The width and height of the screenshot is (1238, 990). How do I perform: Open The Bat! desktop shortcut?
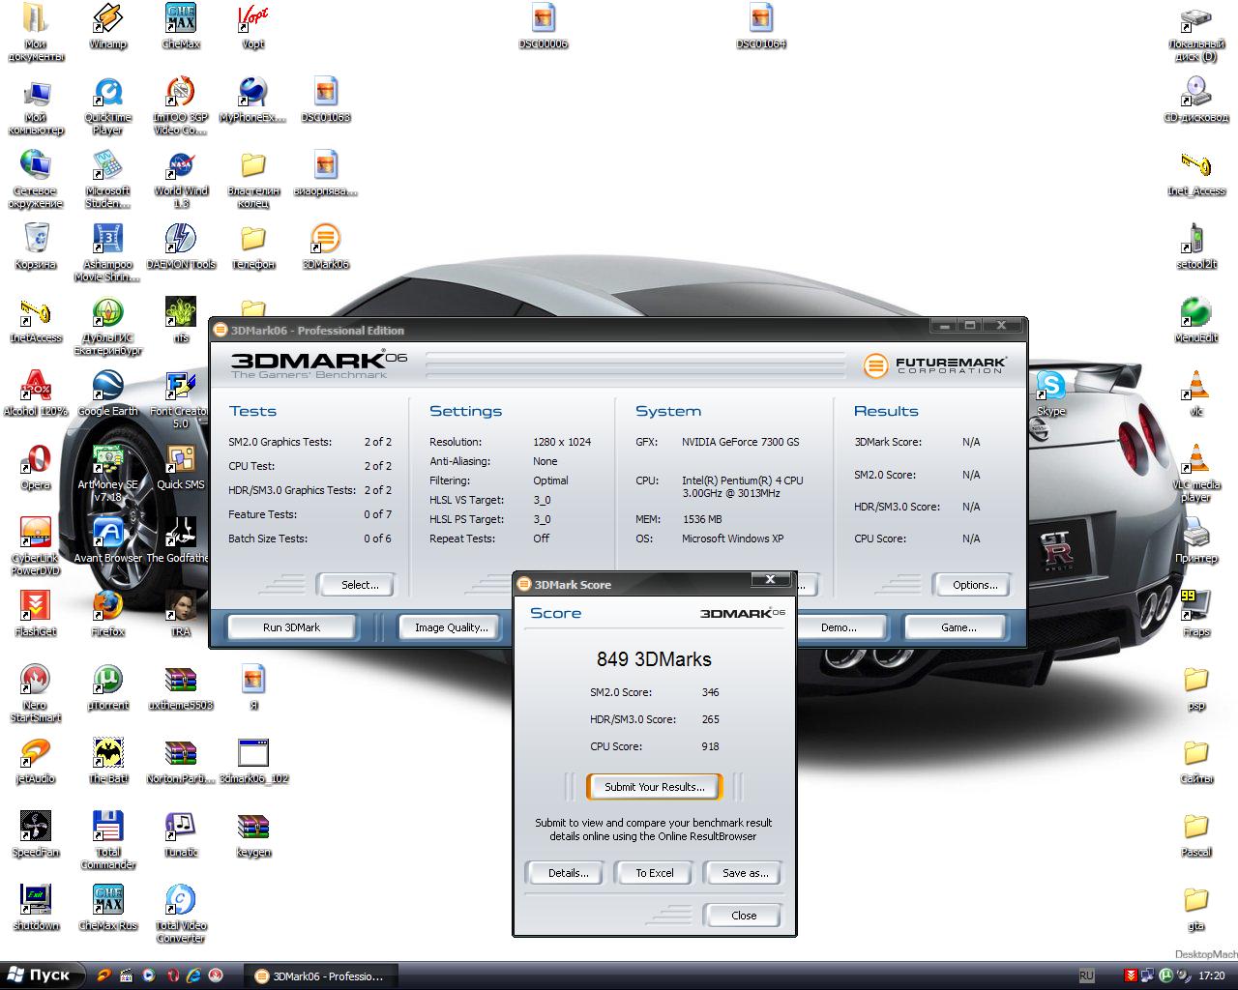[107, 760]
